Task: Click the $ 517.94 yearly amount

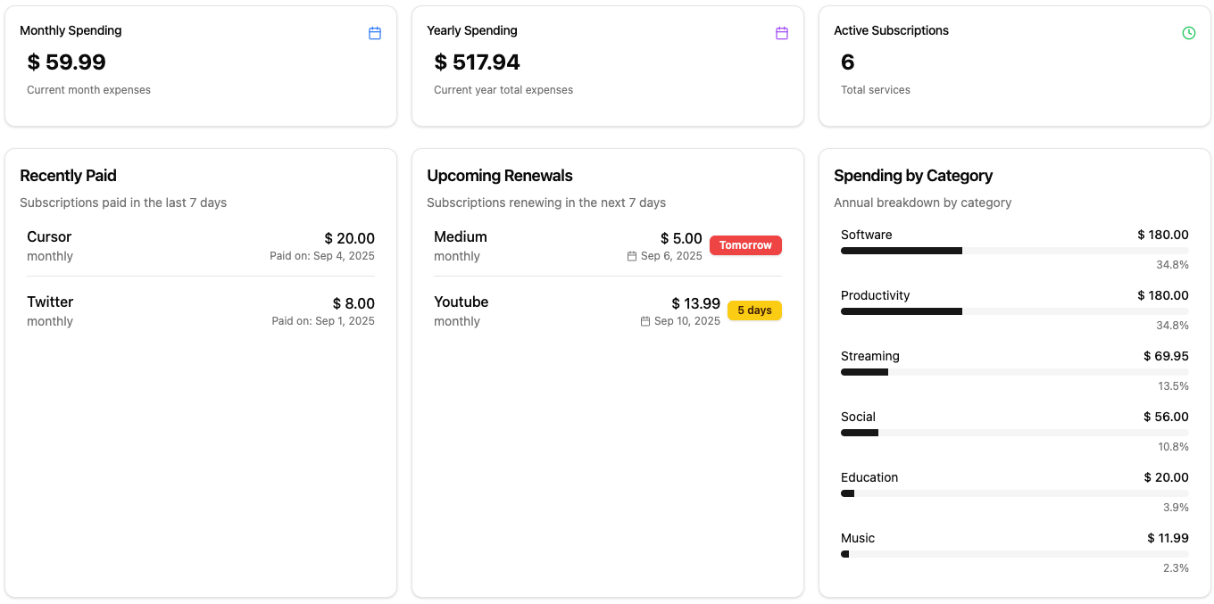Action: (478, 62)
